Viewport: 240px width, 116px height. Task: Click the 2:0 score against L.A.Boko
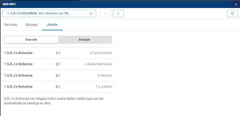pyautogui.click(x=58, y=87)
